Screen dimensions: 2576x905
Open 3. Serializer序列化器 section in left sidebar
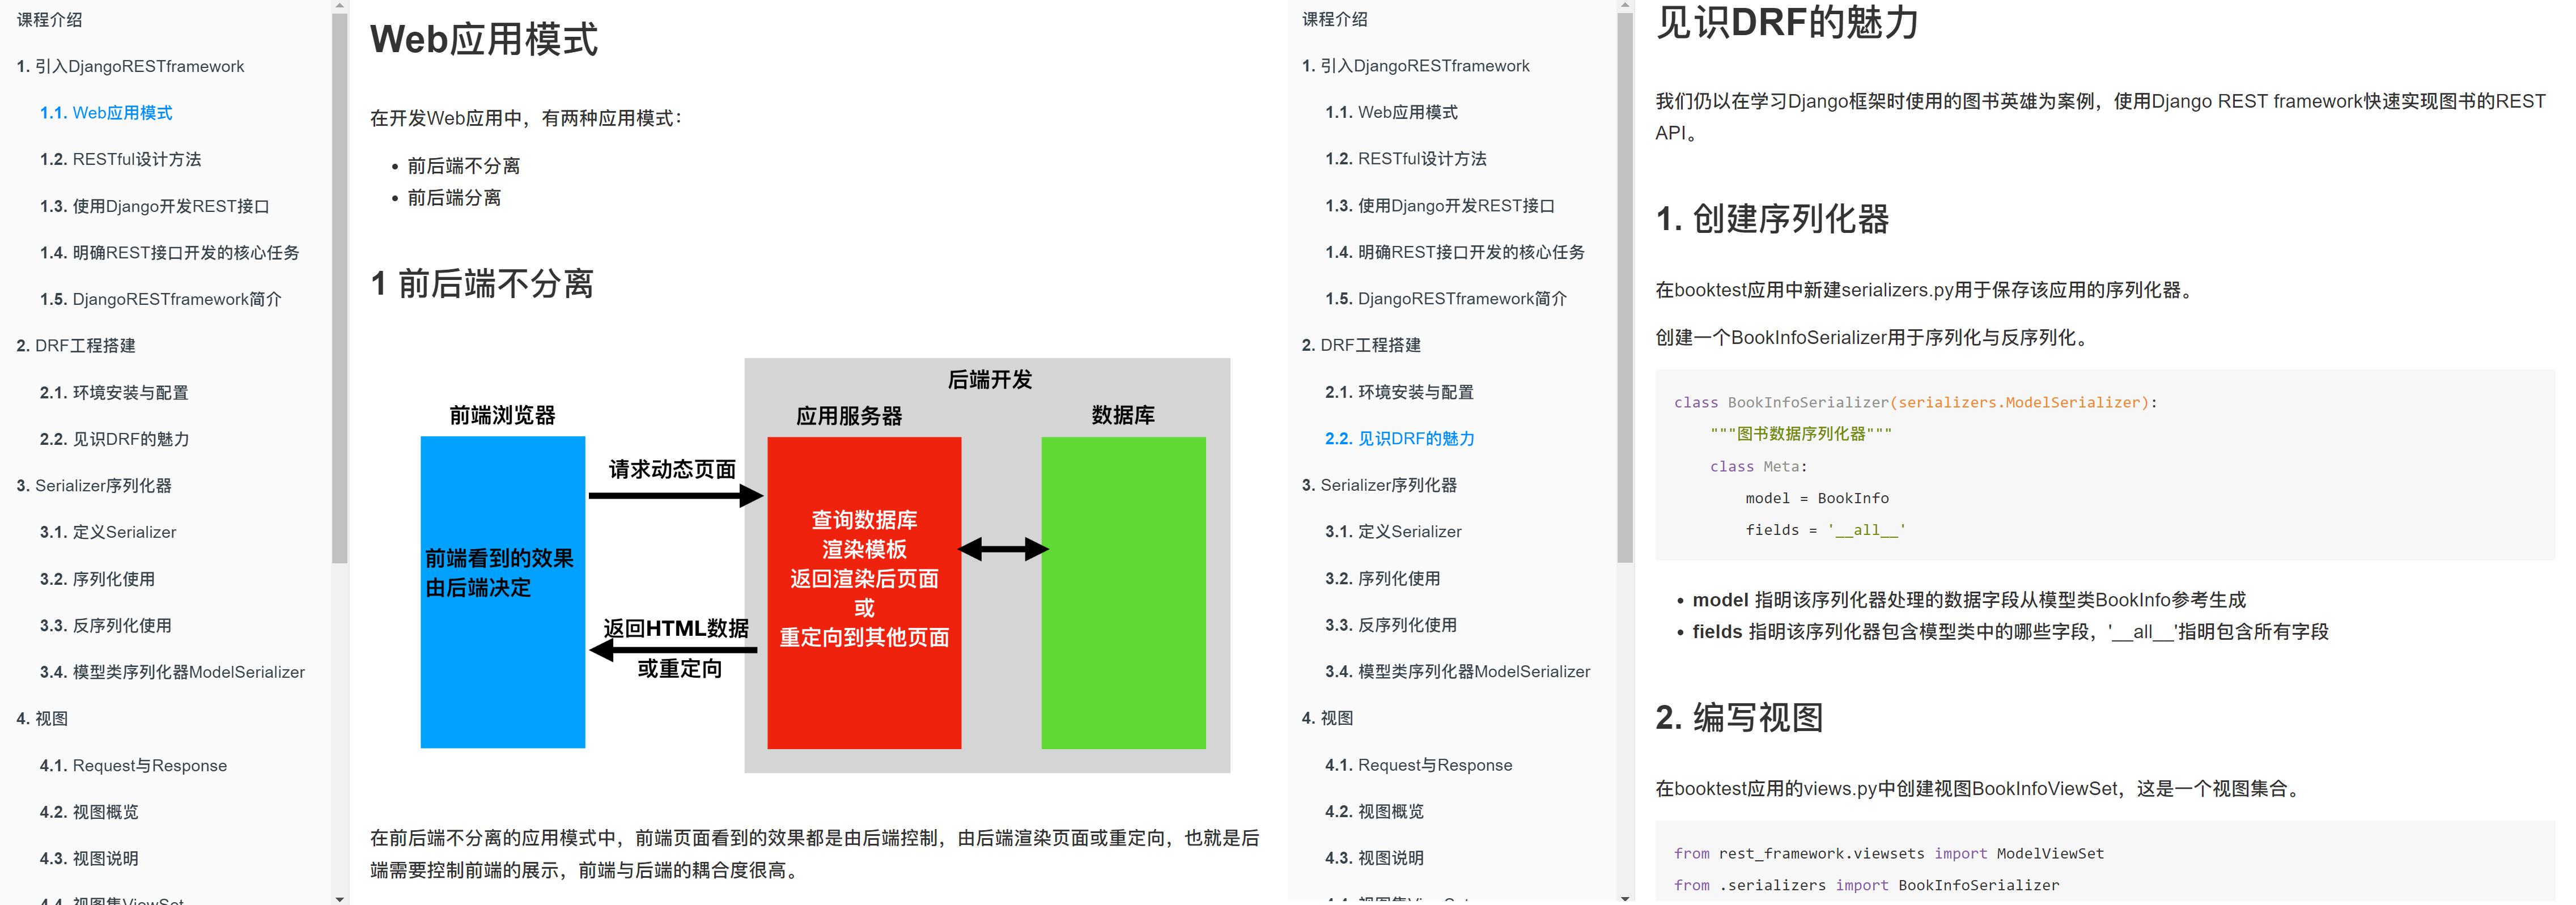[x=94, y=485]
